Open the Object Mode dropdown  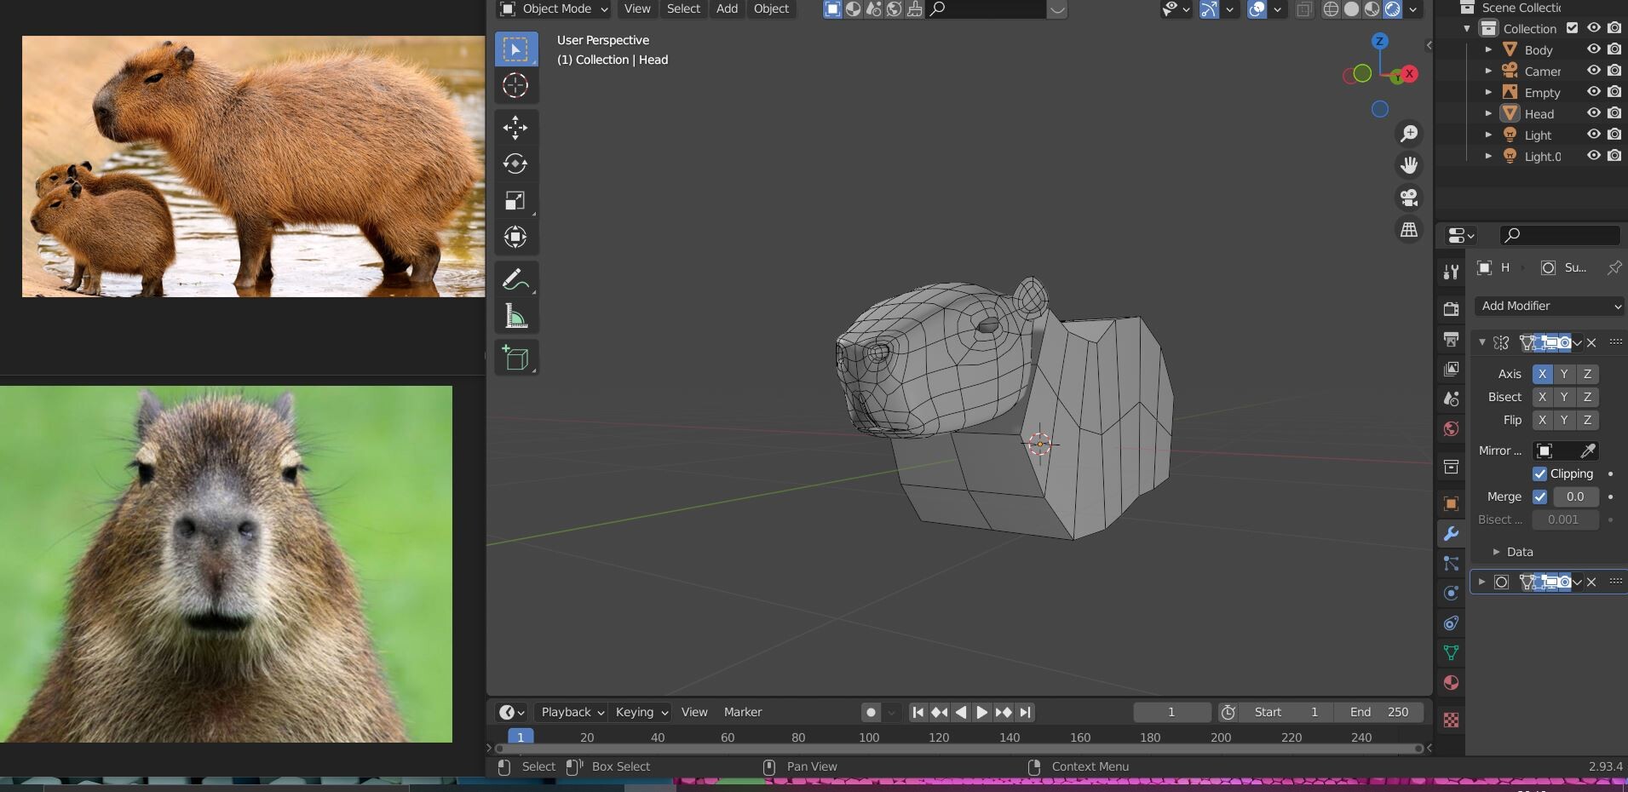pyautogui.click(x=552, y=9)
